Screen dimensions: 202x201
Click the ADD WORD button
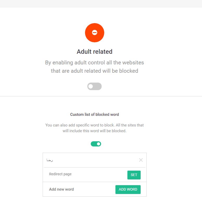(x=128, y=189)
